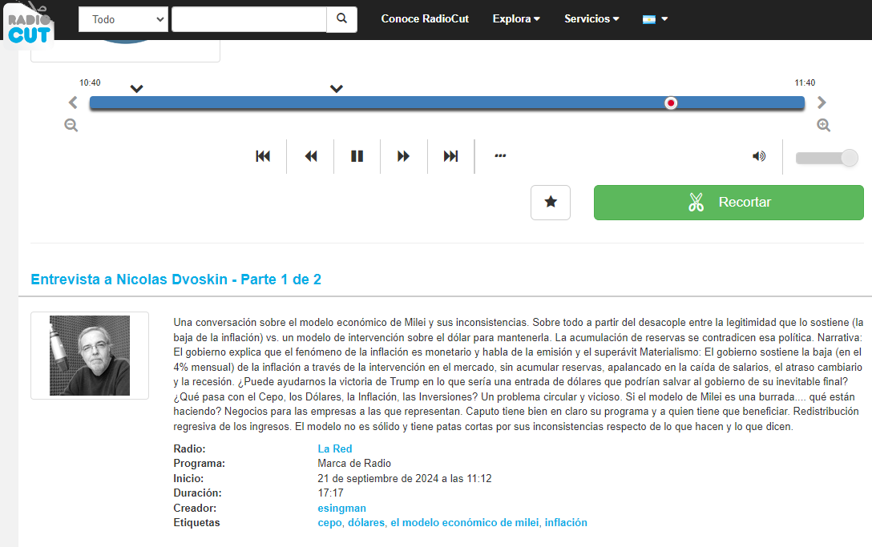Screen dimensions: 872x547
Task: Adjust the volume slider
Action: coord(826,159)
